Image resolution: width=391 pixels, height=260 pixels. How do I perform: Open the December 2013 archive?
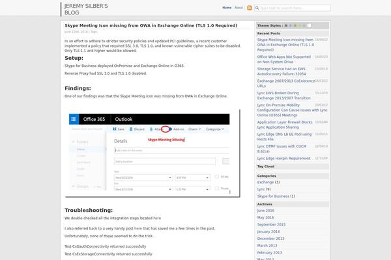coord(270,239)
